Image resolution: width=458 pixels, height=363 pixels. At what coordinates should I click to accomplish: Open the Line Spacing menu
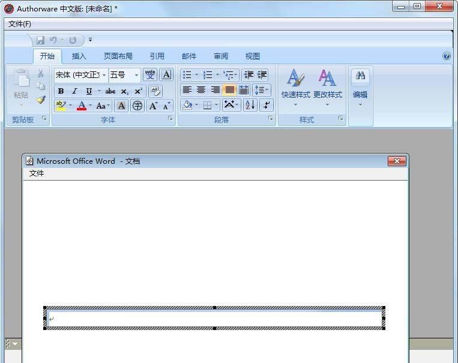(x=262, y=90)
